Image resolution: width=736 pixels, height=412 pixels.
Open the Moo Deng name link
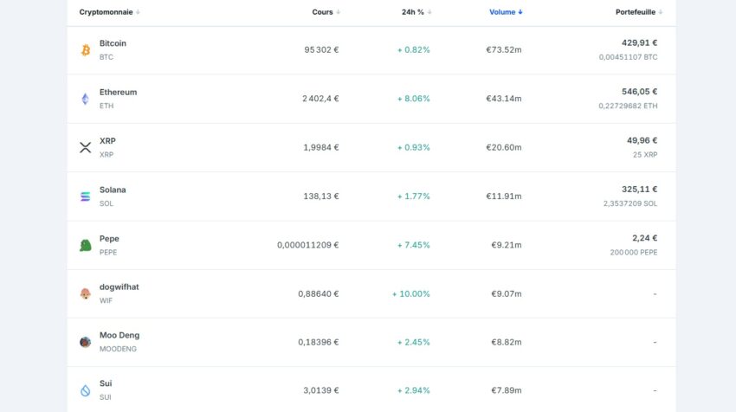tap(119, 335)
